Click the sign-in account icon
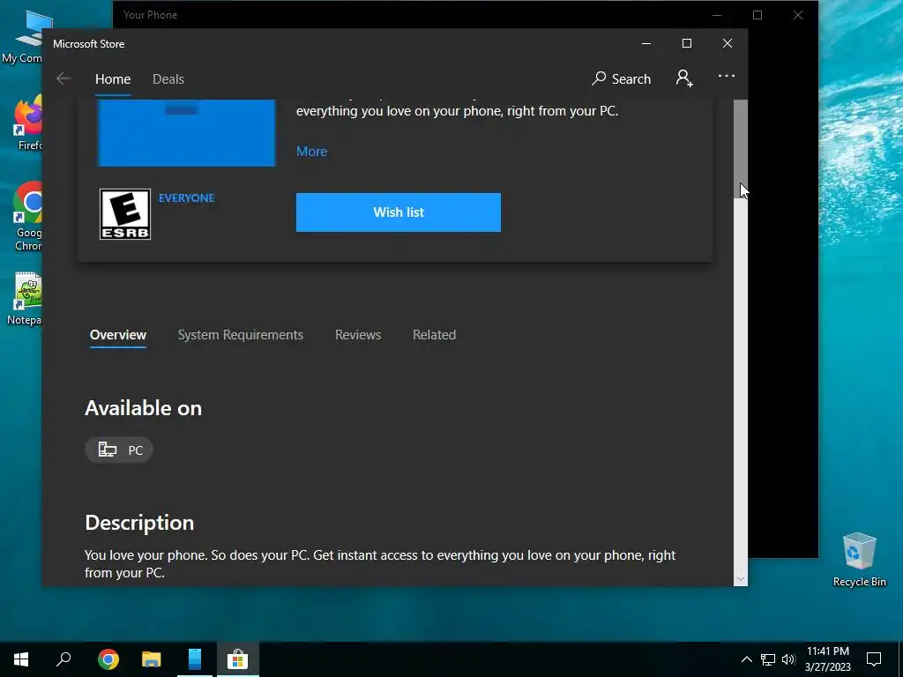 click(684, 78)
